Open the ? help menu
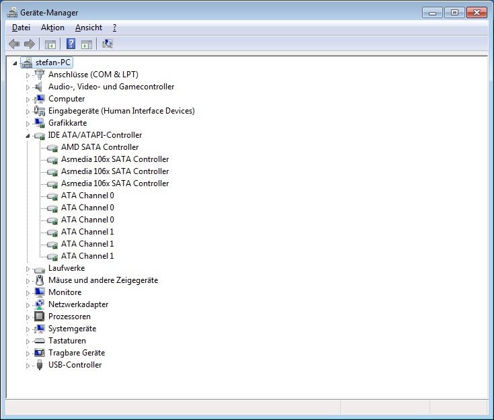This screenshot has height=420, width=494. coord(115,28)
